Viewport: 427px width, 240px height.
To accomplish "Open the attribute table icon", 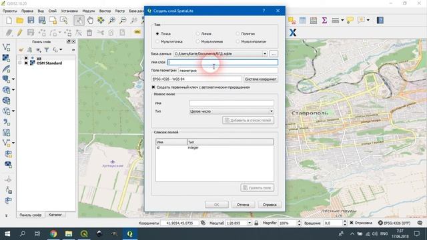I will [x=302, y=21].
